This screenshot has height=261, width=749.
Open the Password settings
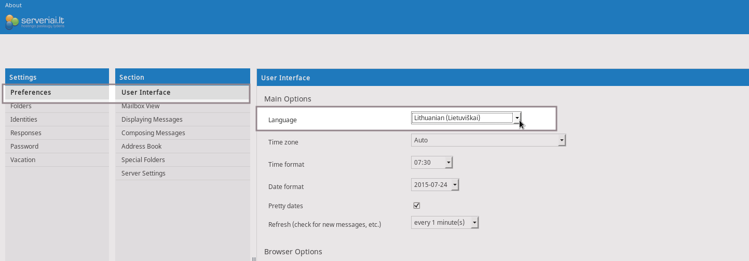(x=24, y=147)
